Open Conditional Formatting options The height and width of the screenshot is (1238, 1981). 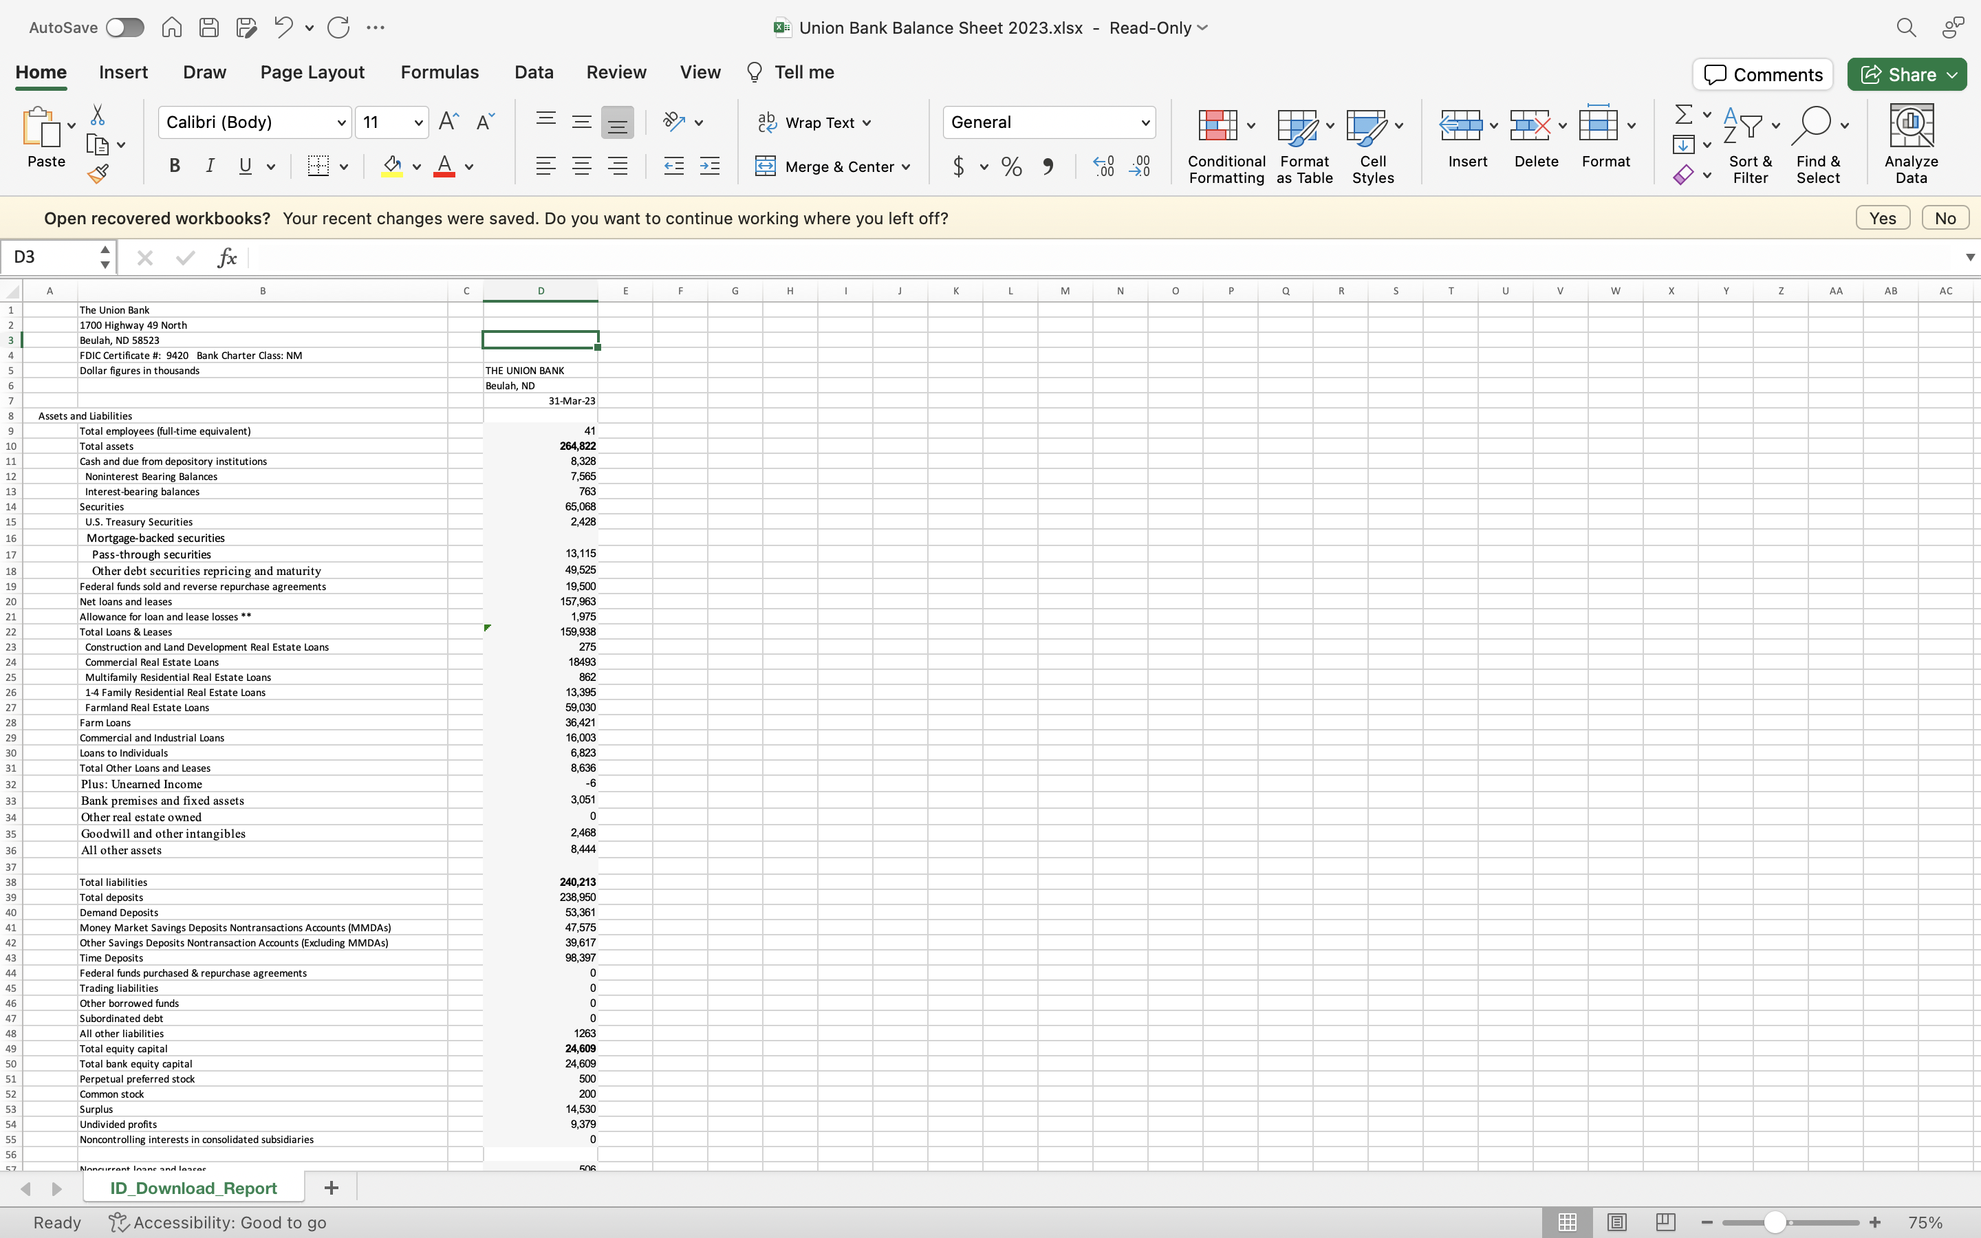[1224, 143]
